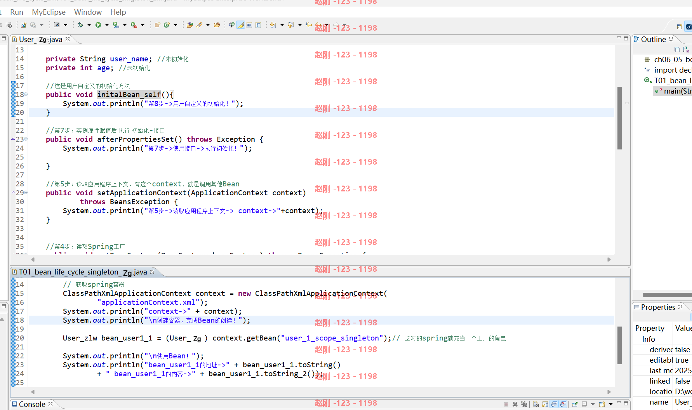The width and height of the screenshot is (692, 410).
Task: Click Open Console icon in Console toolbar
Action: tap(602, 404)
